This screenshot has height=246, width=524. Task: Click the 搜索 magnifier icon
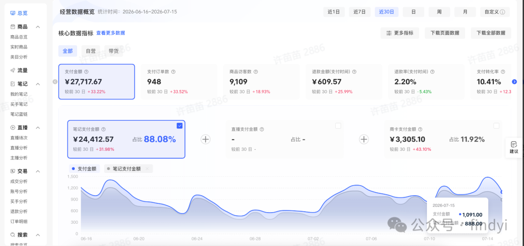pyautogui.click(x=13, y=235)
